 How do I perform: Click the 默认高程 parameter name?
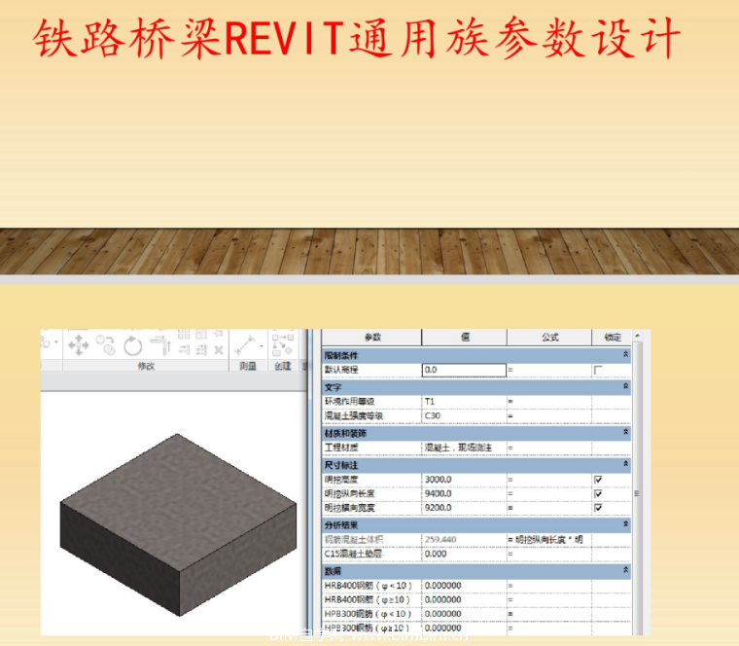[x=341, y=370]
